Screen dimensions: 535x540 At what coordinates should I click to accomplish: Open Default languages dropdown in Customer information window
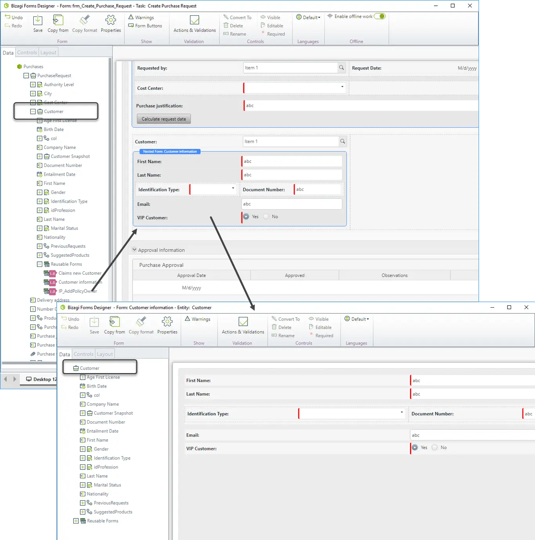[357, 319]
